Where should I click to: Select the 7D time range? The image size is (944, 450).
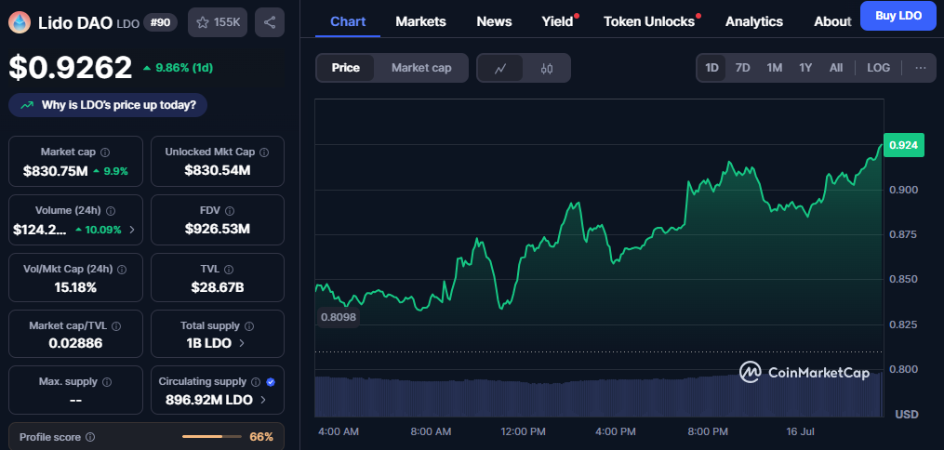742,67
